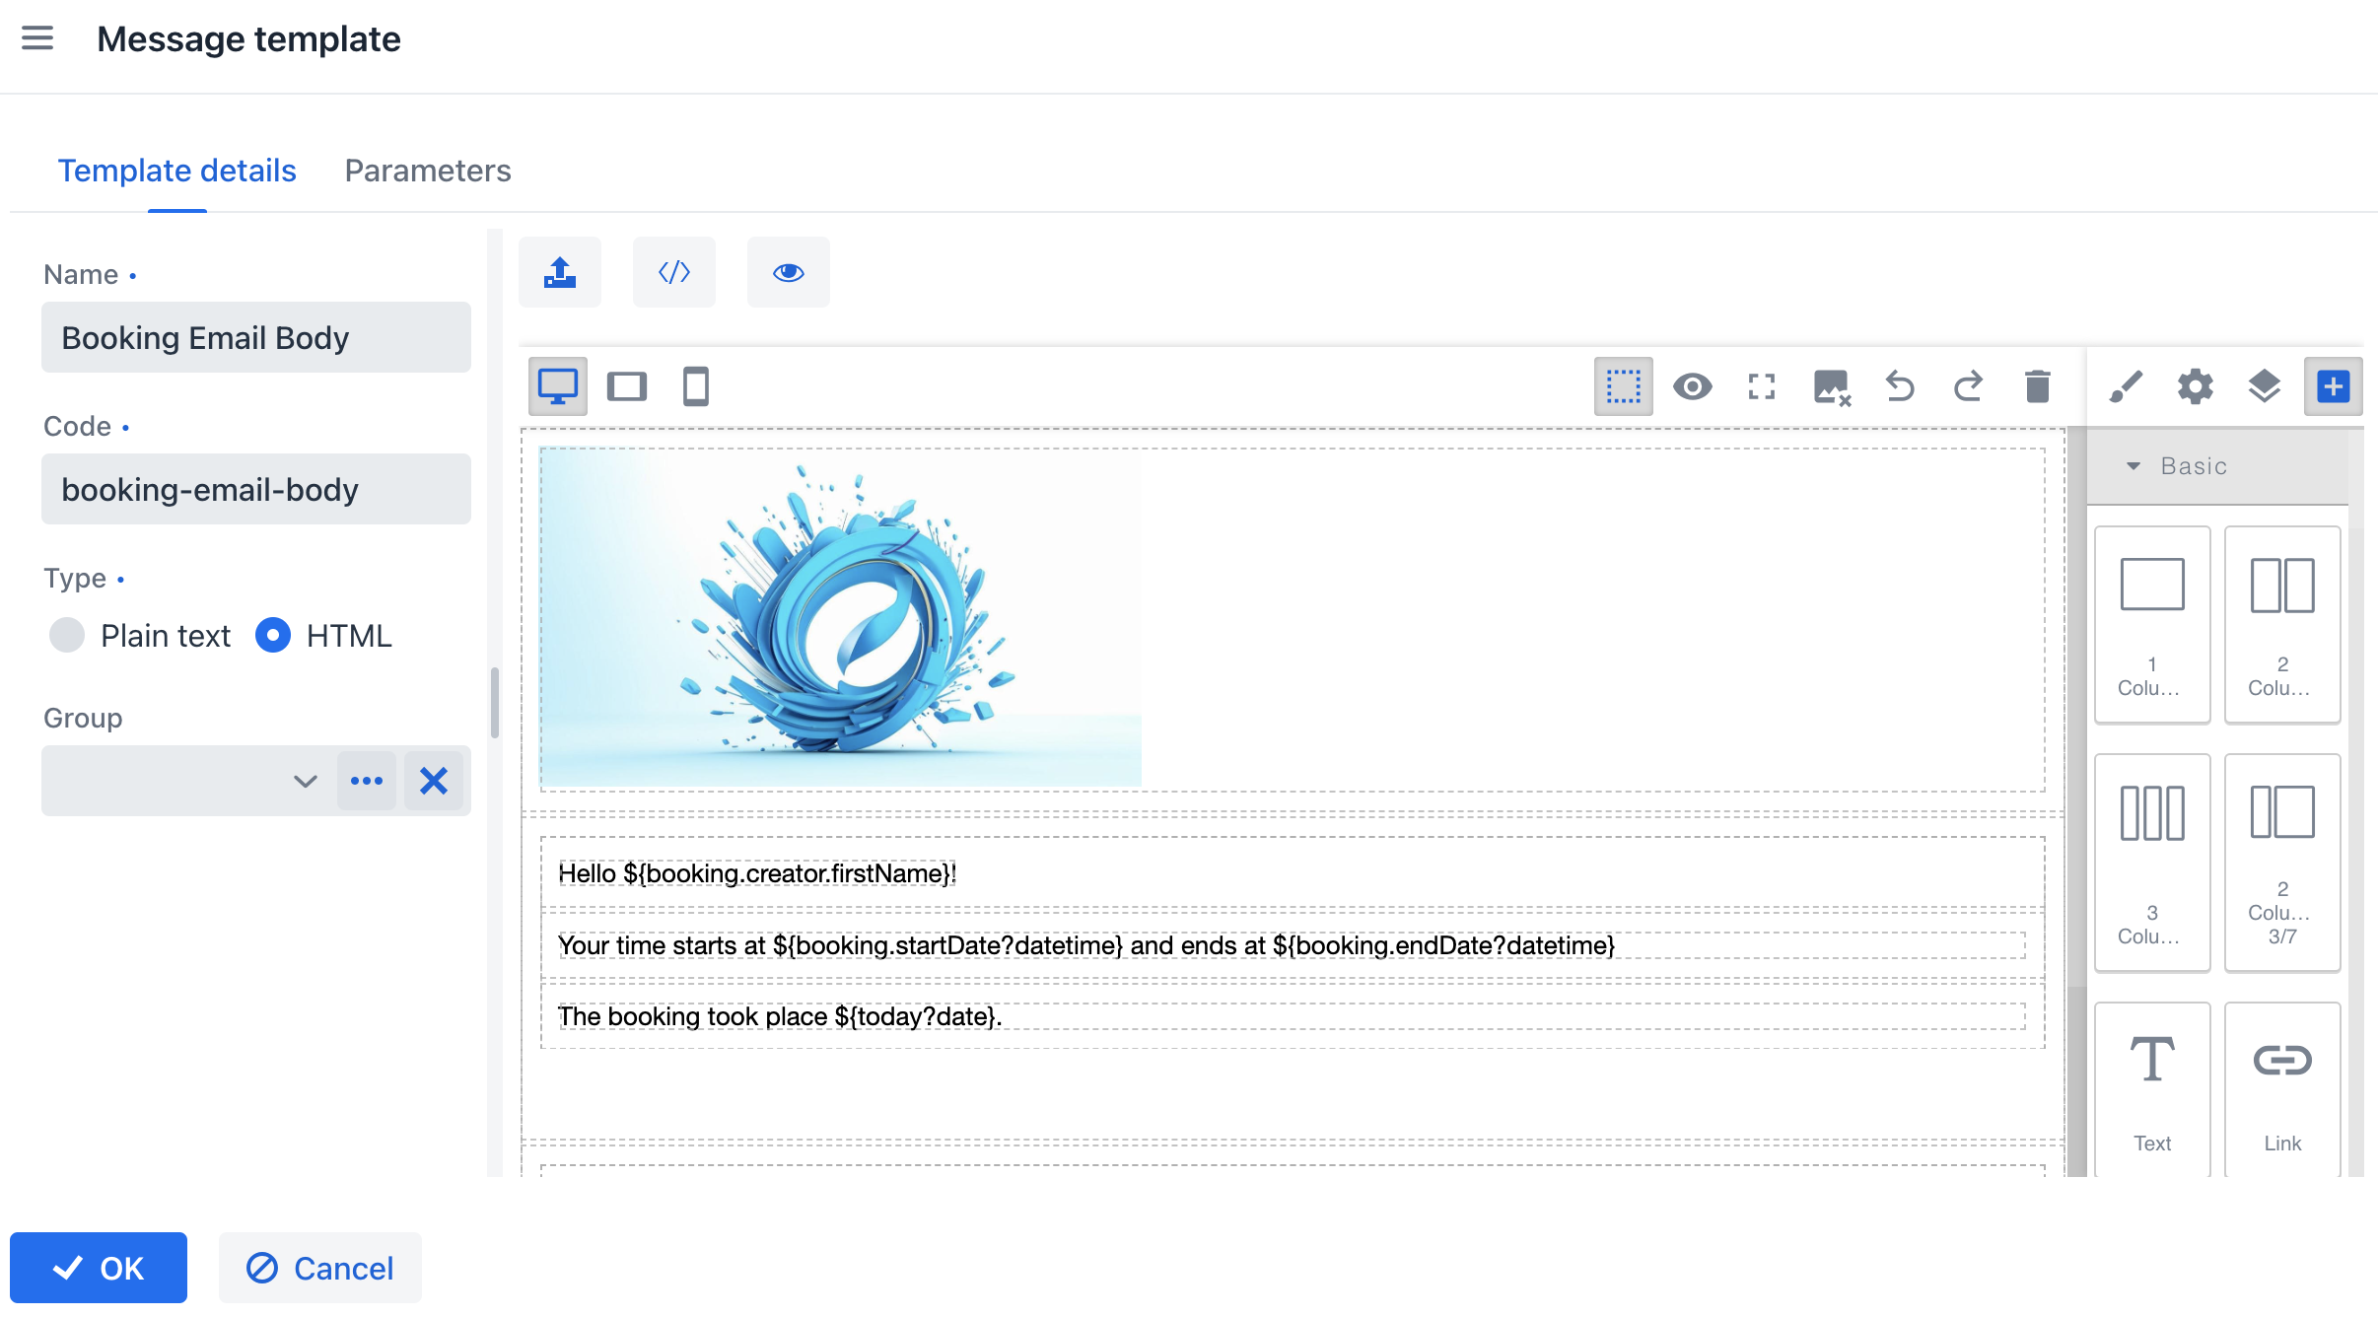Open the view code icon
This screenshot has height=1317, width=2378.
(673, 272)
